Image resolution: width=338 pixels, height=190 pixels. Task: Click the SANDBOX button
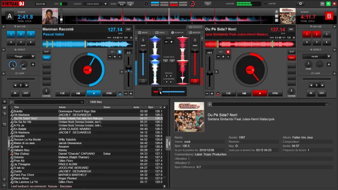click(x=195, y=27)
